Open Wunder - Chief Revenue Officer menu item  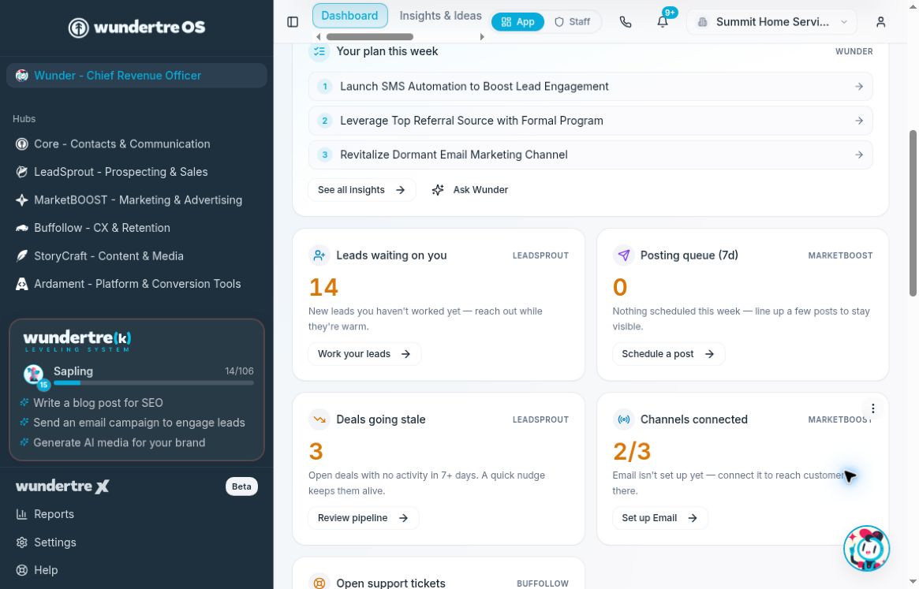click(x=136, y=76)
